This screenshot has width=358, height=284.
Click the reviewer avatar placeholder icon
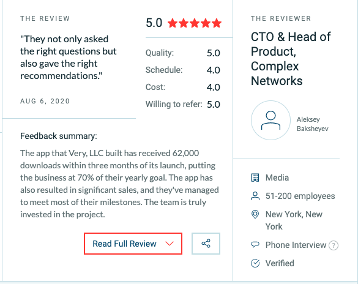(x=270, y=121)
